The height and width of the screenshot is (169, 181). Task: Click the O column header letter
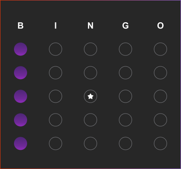click(x=160, y=26)
